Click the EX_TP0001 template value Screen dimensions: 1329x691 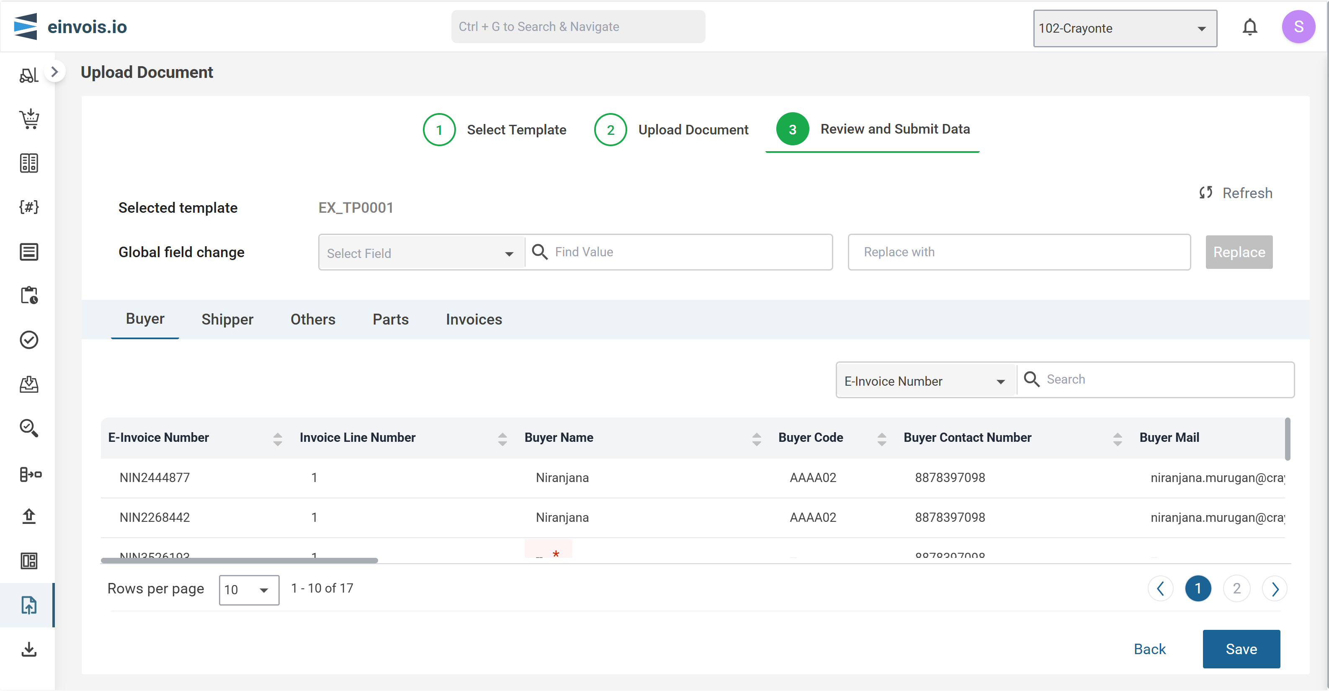pyautogui.click(x=355, y=207)
